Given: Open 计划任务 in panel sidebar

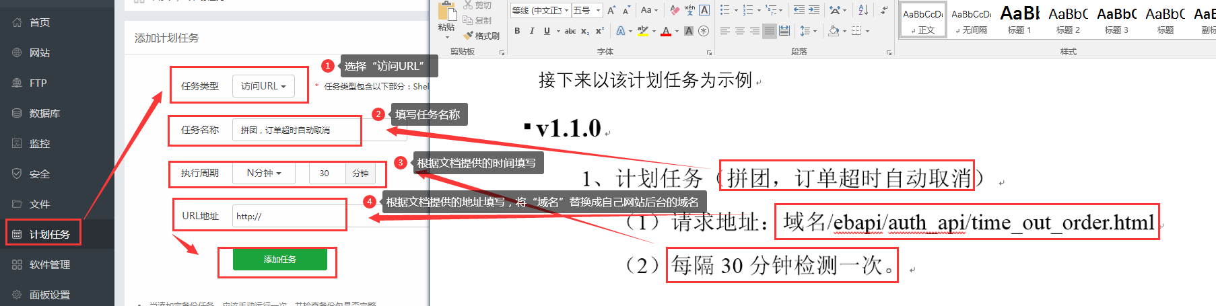Looking at the screenshot, I should pyautogui.click(x=57, y=234).
